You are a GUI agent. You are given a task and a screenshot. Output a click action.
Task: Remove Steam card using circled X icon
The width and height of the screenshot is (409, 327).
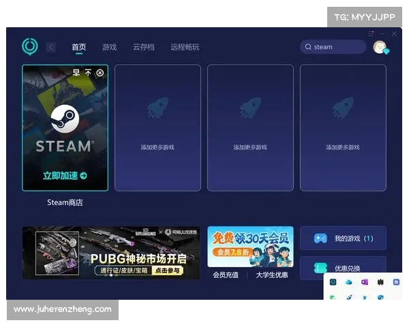(x=100, y=73)
